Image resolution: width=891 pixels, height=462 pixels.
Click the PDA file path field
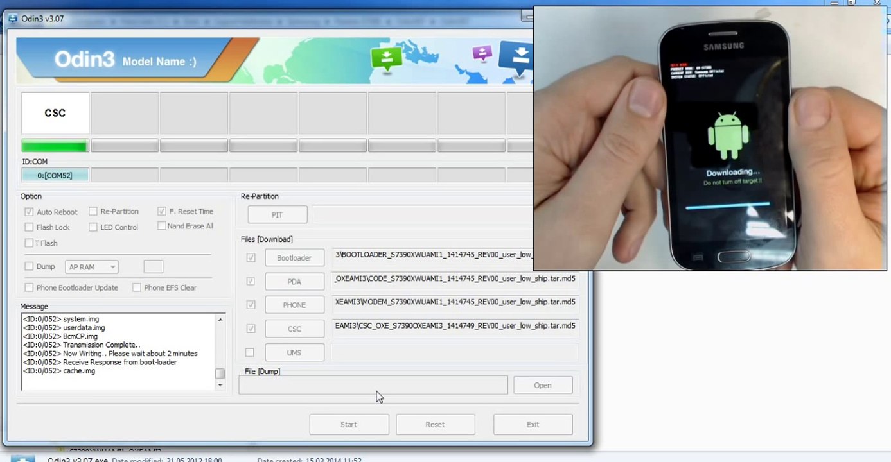click(x=455, y=281)
